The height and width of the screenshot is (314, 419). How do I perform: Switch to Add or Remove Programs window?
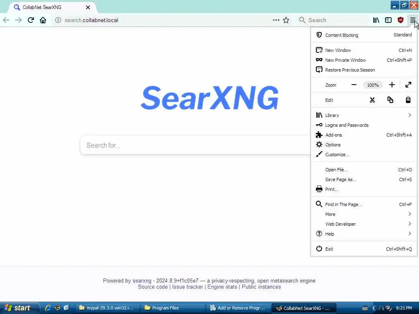point(239,308)
